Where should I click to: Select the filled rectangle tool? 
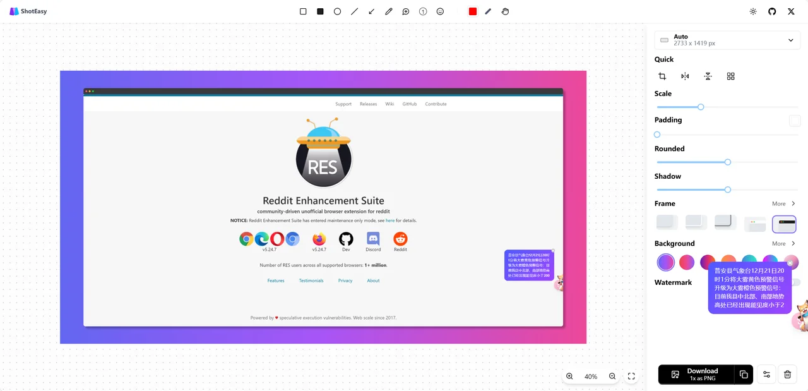(320, 11)
